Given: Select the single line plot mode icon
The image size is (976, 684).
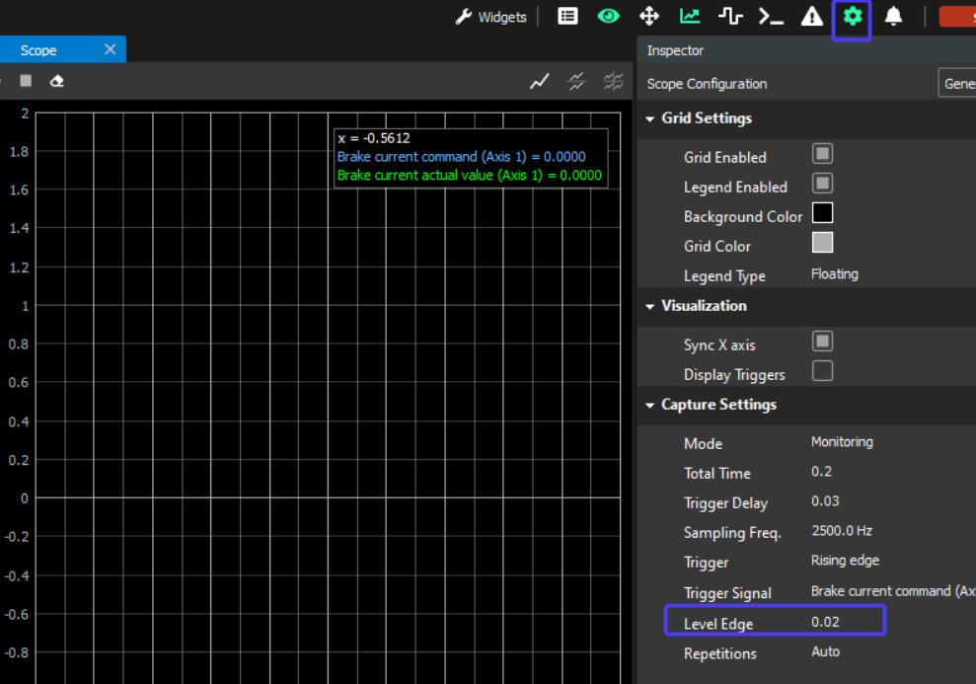Looking at the screenshot, I should coord(539,82).
